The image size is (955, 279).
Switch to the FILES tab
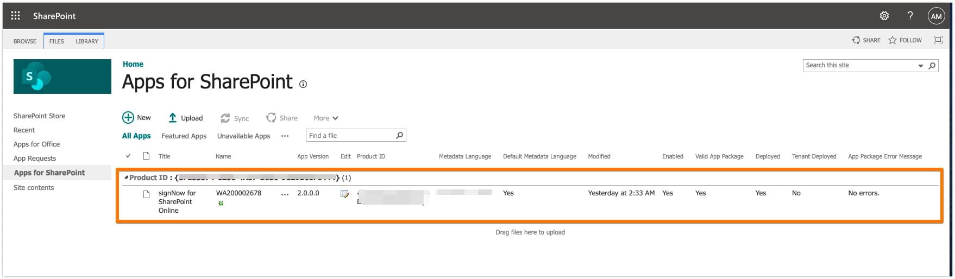coord(56,41)
